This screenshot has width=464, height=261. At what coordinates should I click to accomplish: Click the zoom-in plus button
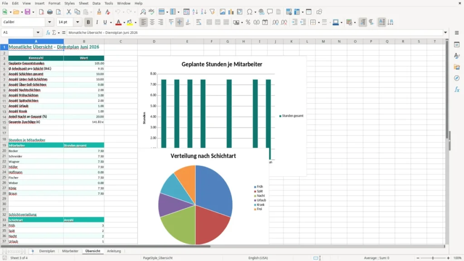click(x=448, y=258)
